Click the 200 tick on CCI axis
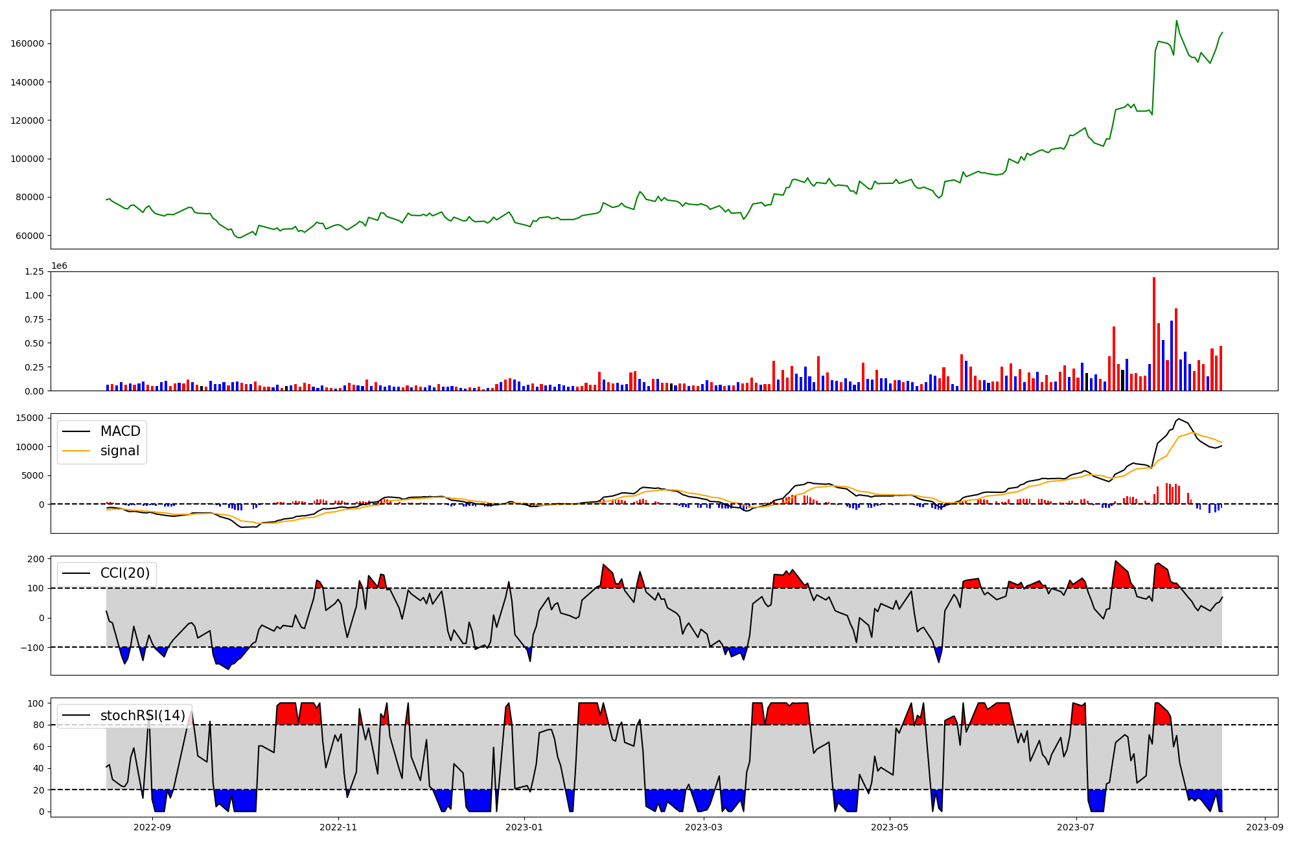This screenshot has height=842, width=1296. (x=36, y=559)
